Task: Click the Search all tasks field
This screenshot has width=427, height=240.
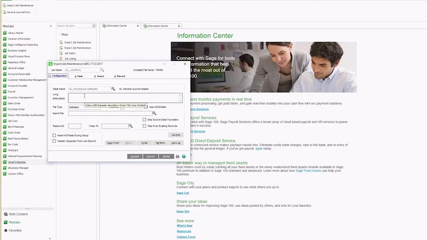Action: pyautogui.click(x=74, y=26)
